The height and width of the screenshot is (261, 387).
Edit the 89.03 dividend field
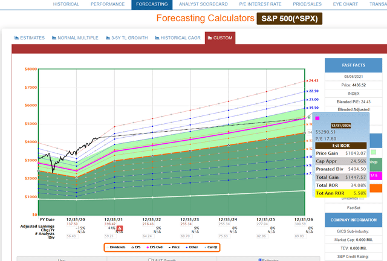point(300,236)
